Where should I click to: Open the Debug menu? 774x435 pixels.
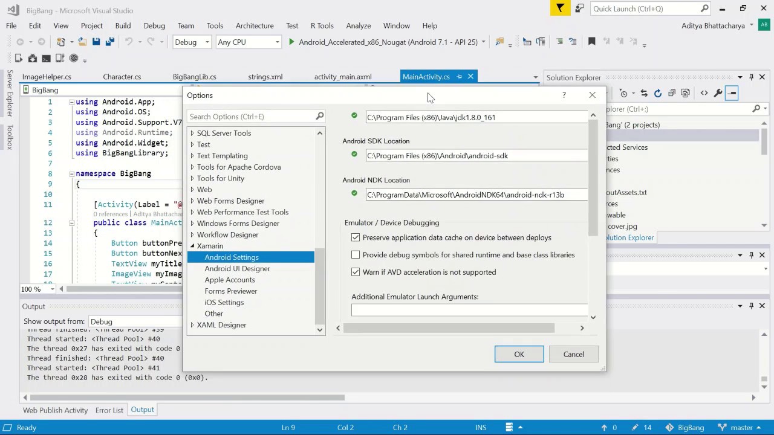(x=154, y=25)
